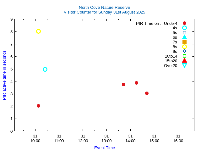
Task: Click the blue diamond 9s legend marker
Action: pyautogui.click(x=184, y=51)
